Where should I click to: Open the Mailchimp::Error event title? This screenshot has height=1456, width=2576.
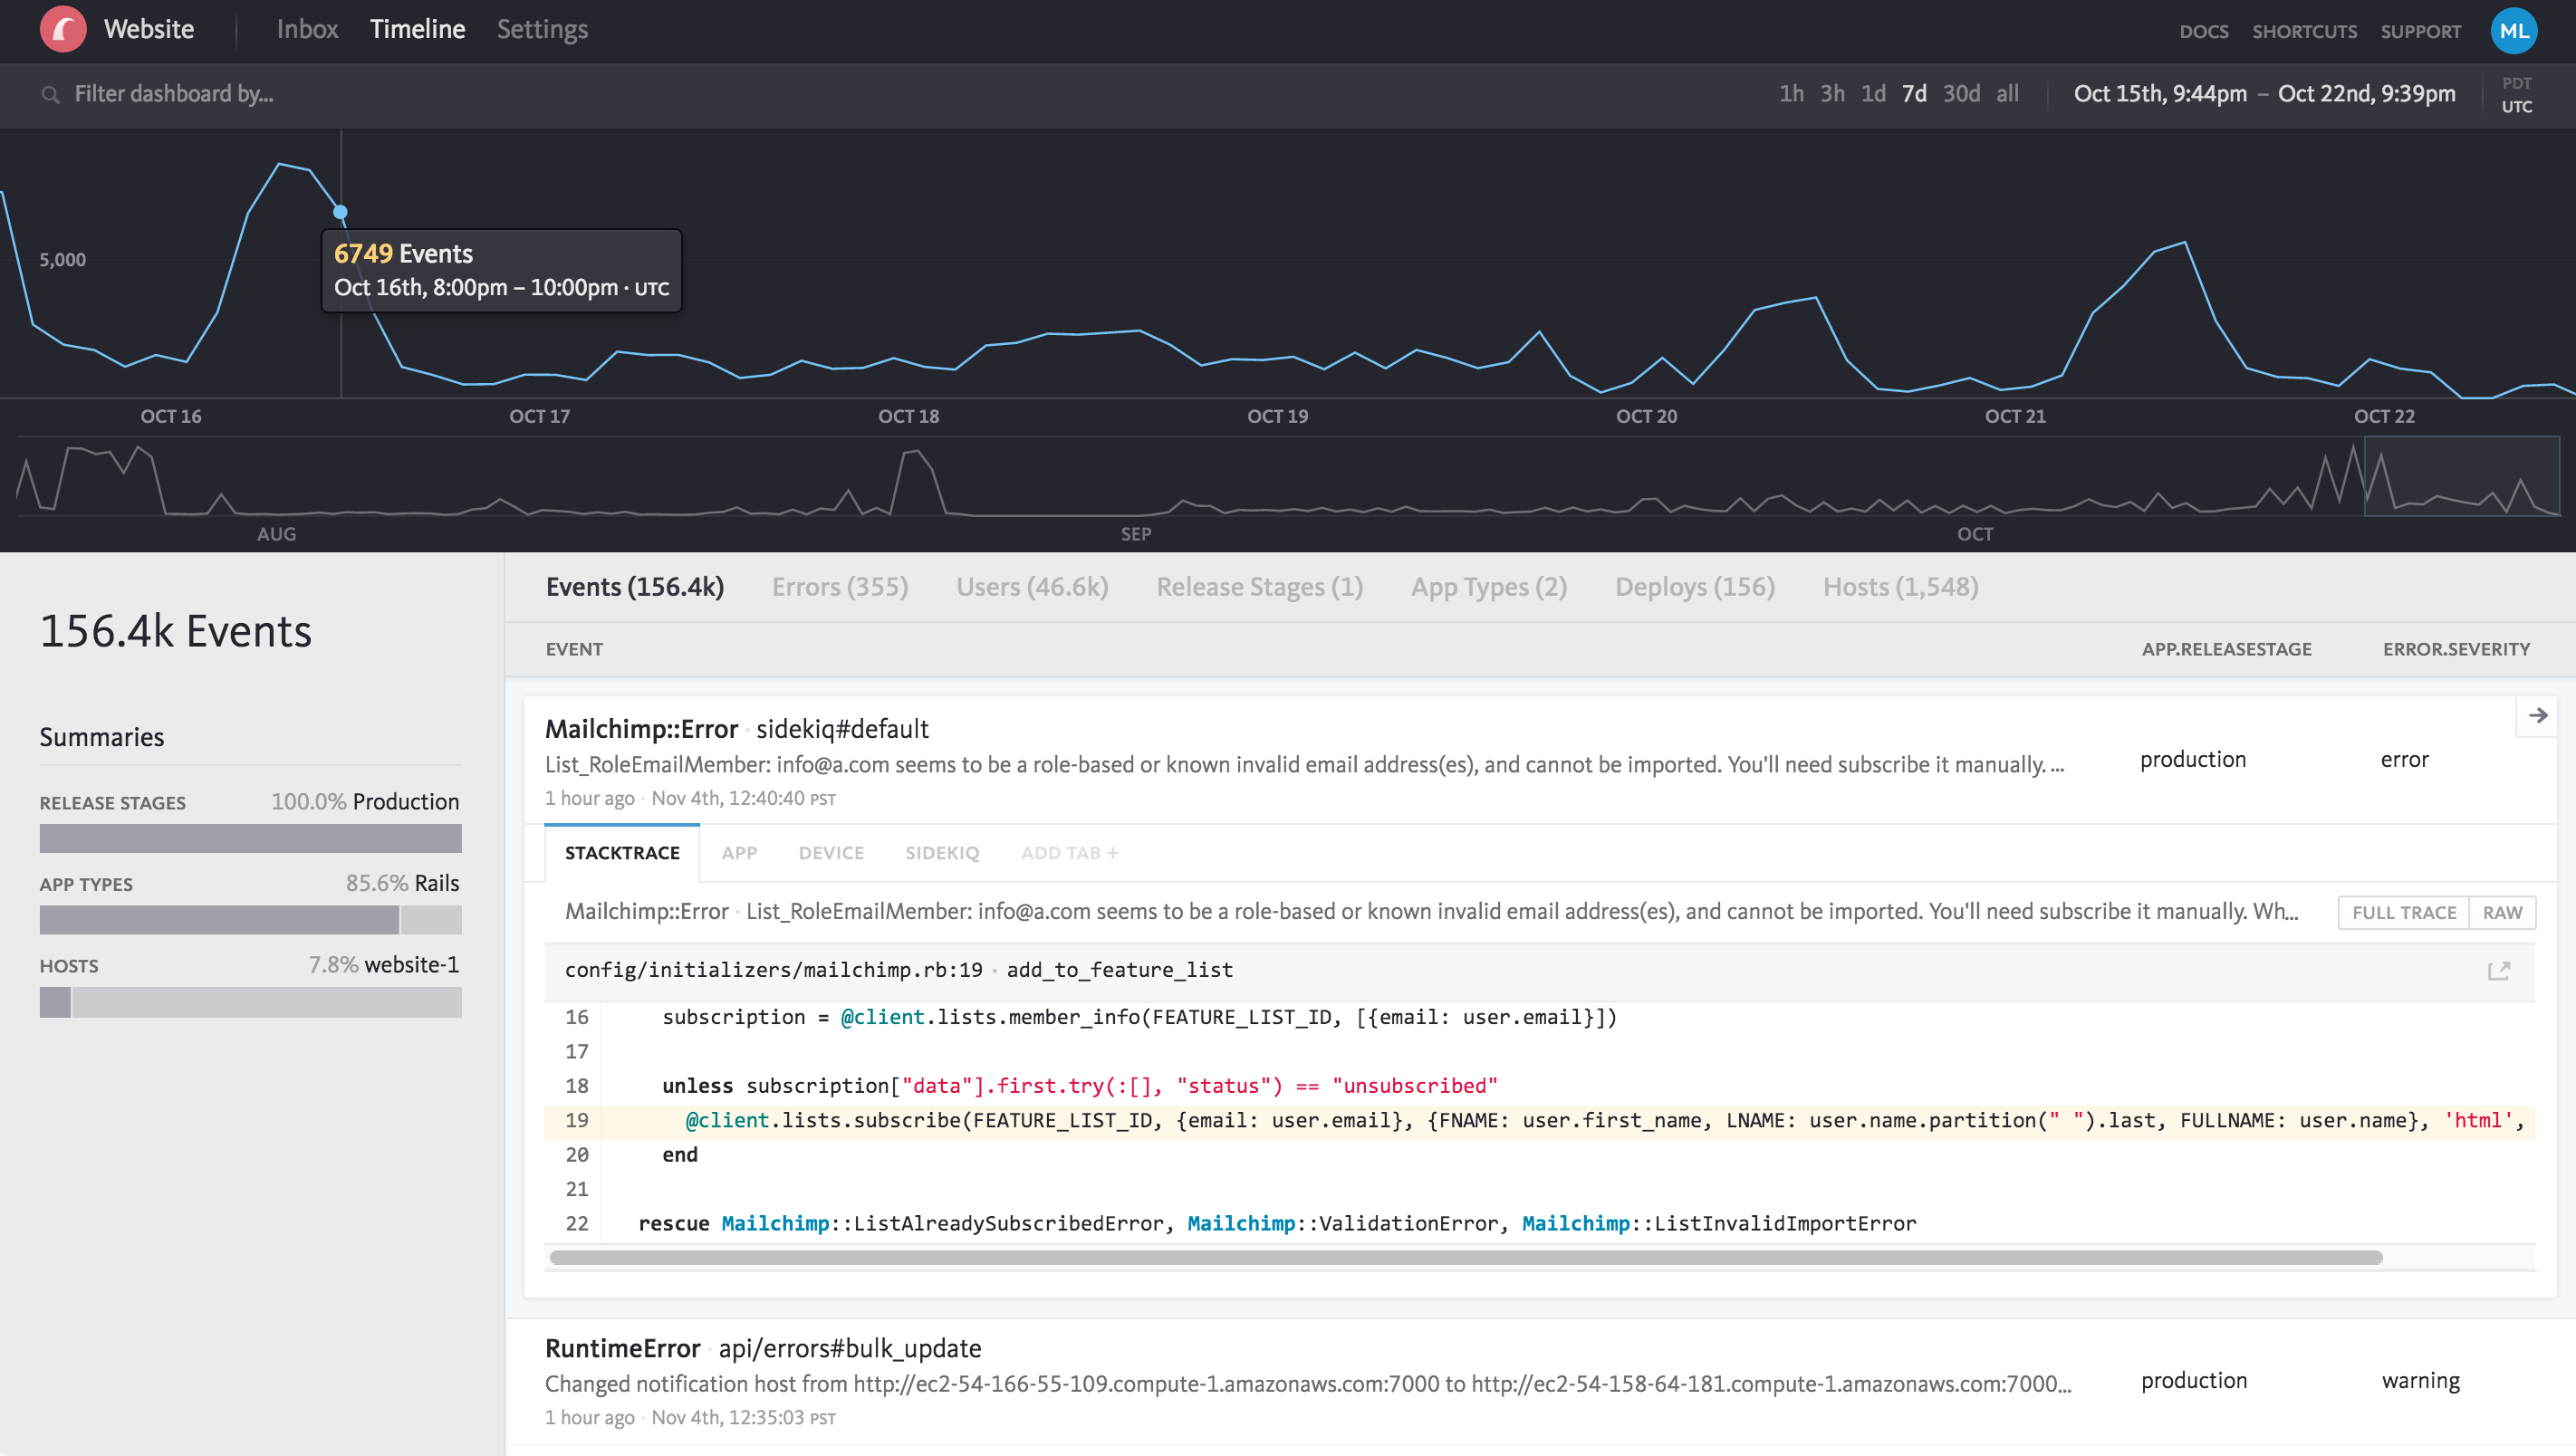tap(641, 729)
